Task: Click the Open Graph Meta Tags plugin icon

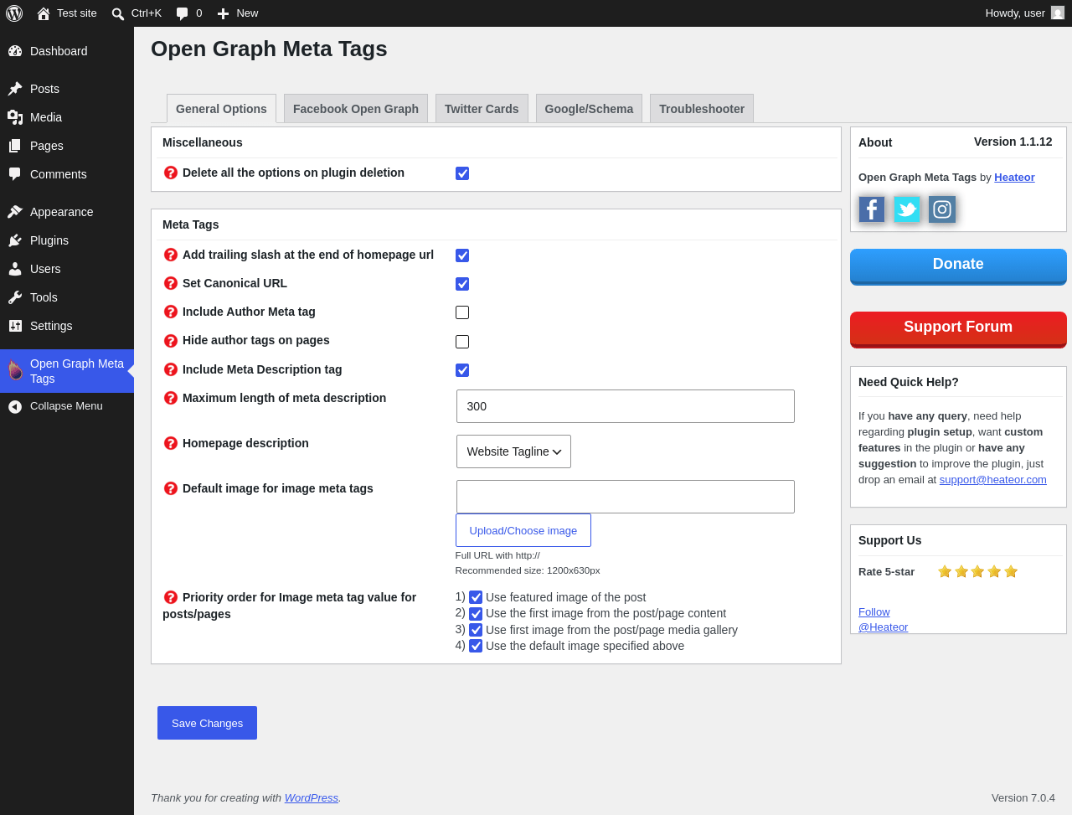Action: coord(15,370)
